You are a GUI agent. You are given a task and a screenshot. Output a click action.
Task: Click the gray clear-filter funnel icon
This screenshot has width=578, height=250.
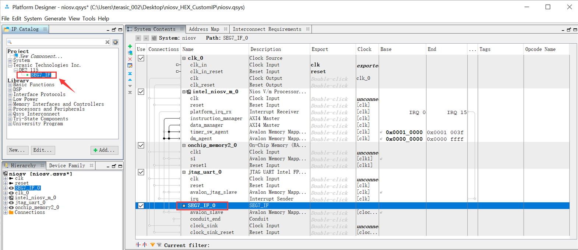click(x=159, y=245)
